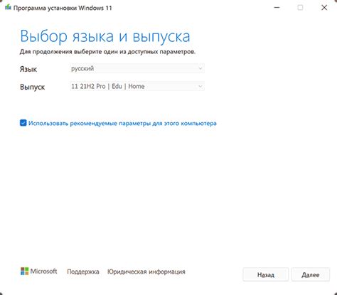Close the Windows 11 setup window
The image size is (337, 295).
click(x=324, y=8)
